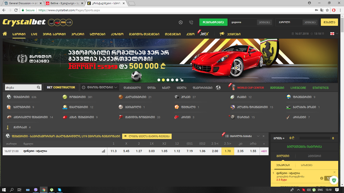Toggle the 2.35 'yes' both-score odds
344x193 pixels.
[x=241, y=151]
